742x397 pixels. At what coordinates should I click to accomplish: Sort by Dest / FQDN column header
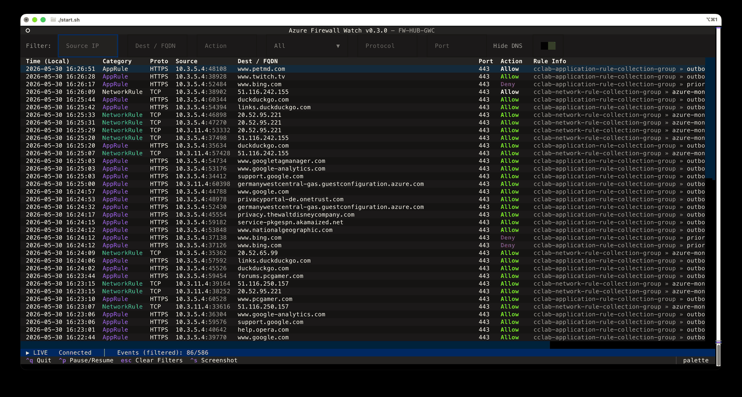pos(257,61)
